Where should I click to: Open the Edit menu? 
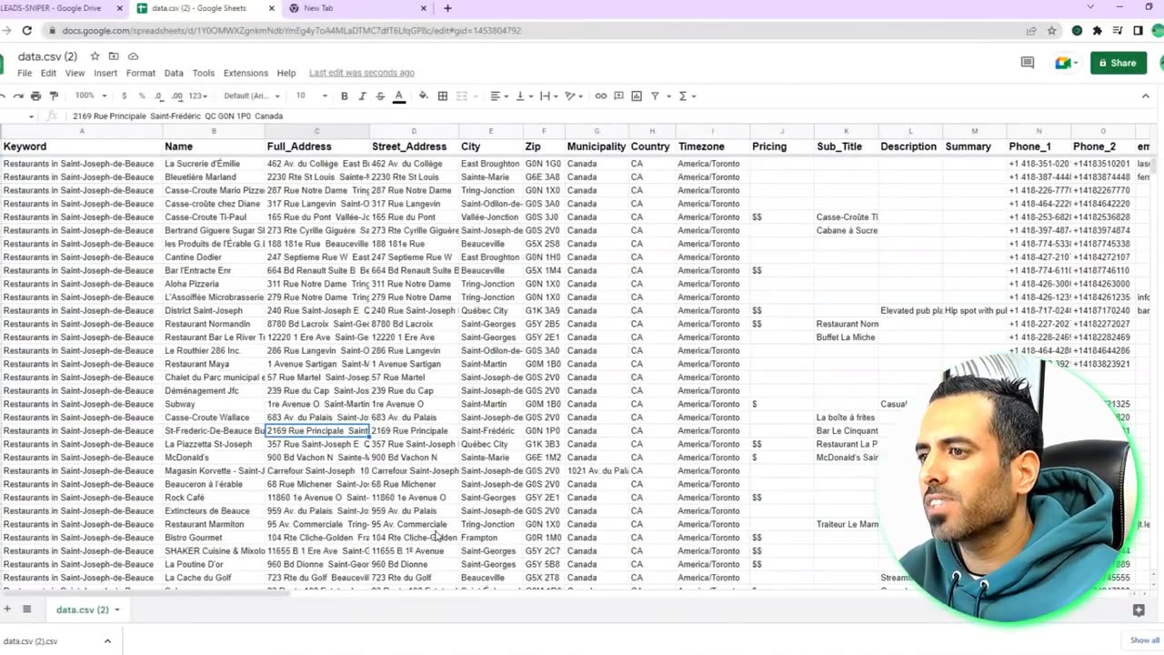(48, 73)
